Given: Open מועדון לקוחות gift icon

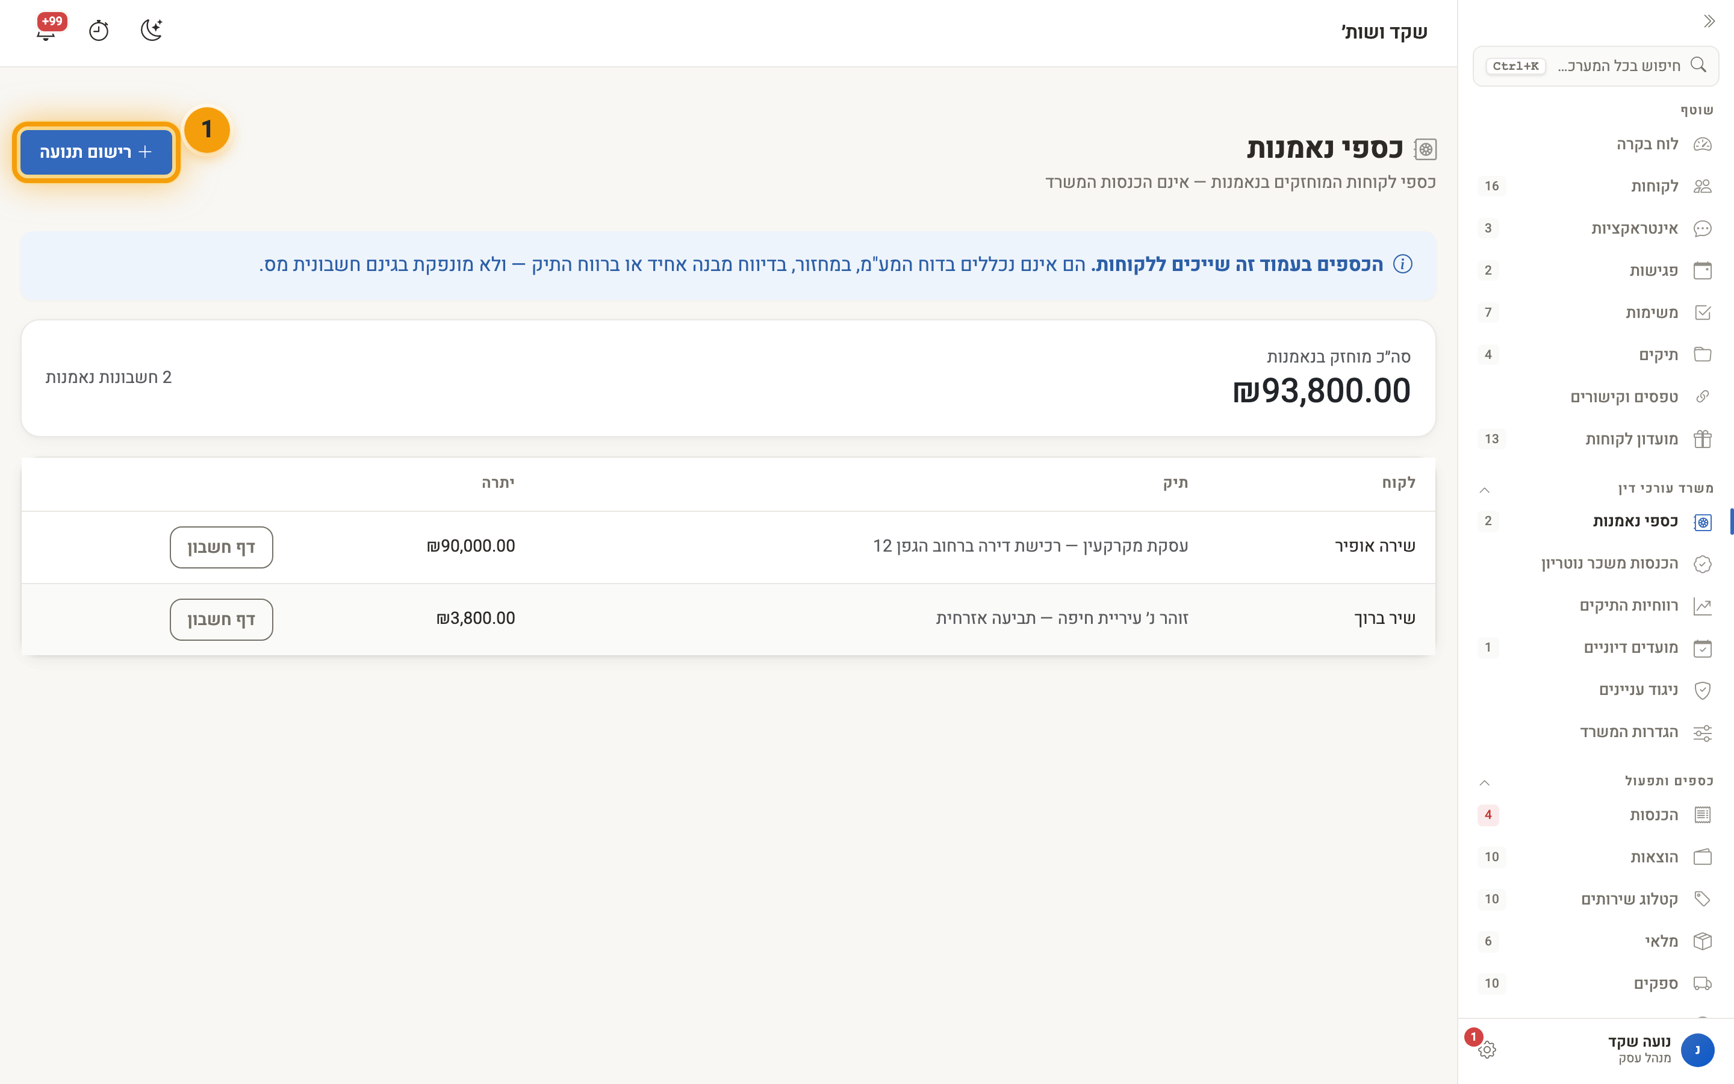Looking at the screenshot, I should (1703, 439).
